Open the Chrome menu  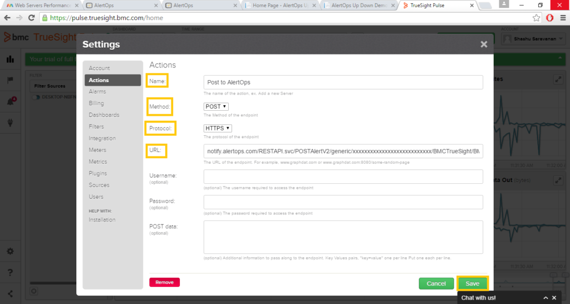[563, 18]
